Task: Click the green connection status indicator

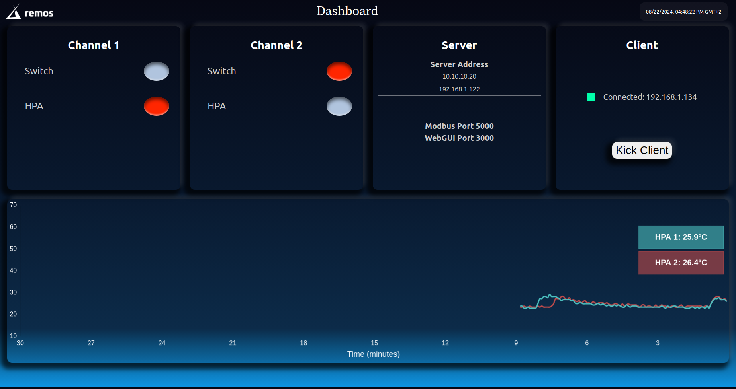Action: [592, 97]
